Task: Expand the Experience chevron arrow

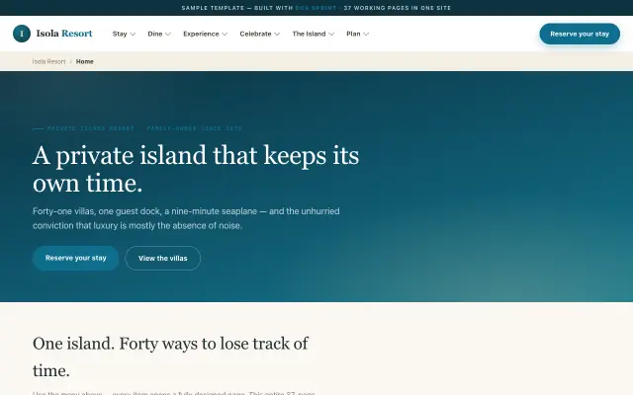Action: (225, 34)
